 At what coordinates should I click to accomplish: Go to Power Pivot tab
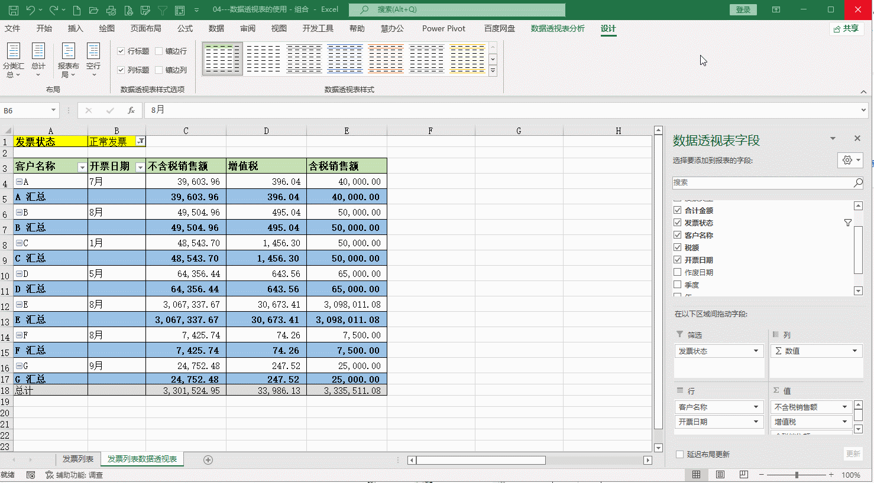(444, 28)
